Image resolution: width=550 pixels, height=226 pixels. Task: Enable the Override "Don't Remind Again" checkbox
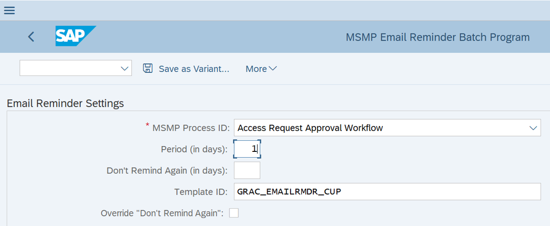(x=234, y=213)
